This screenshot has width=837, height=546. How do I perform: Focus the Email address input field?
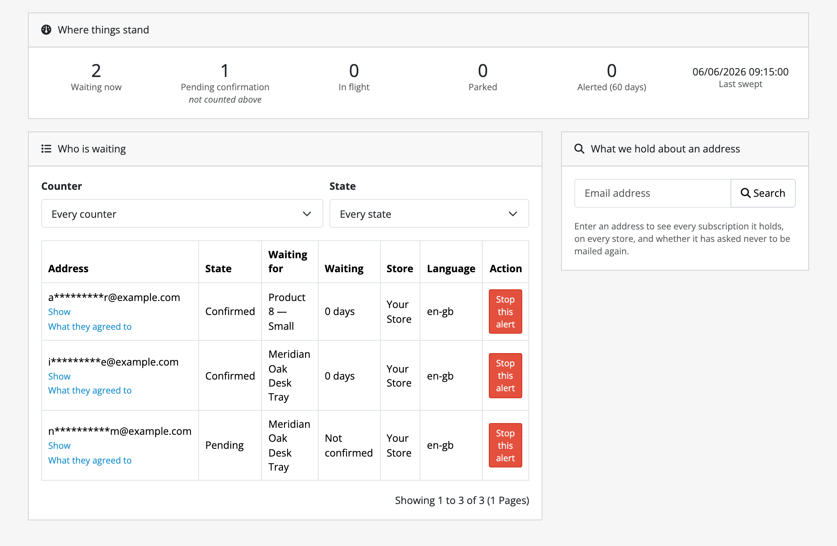(x=652, y=193)
